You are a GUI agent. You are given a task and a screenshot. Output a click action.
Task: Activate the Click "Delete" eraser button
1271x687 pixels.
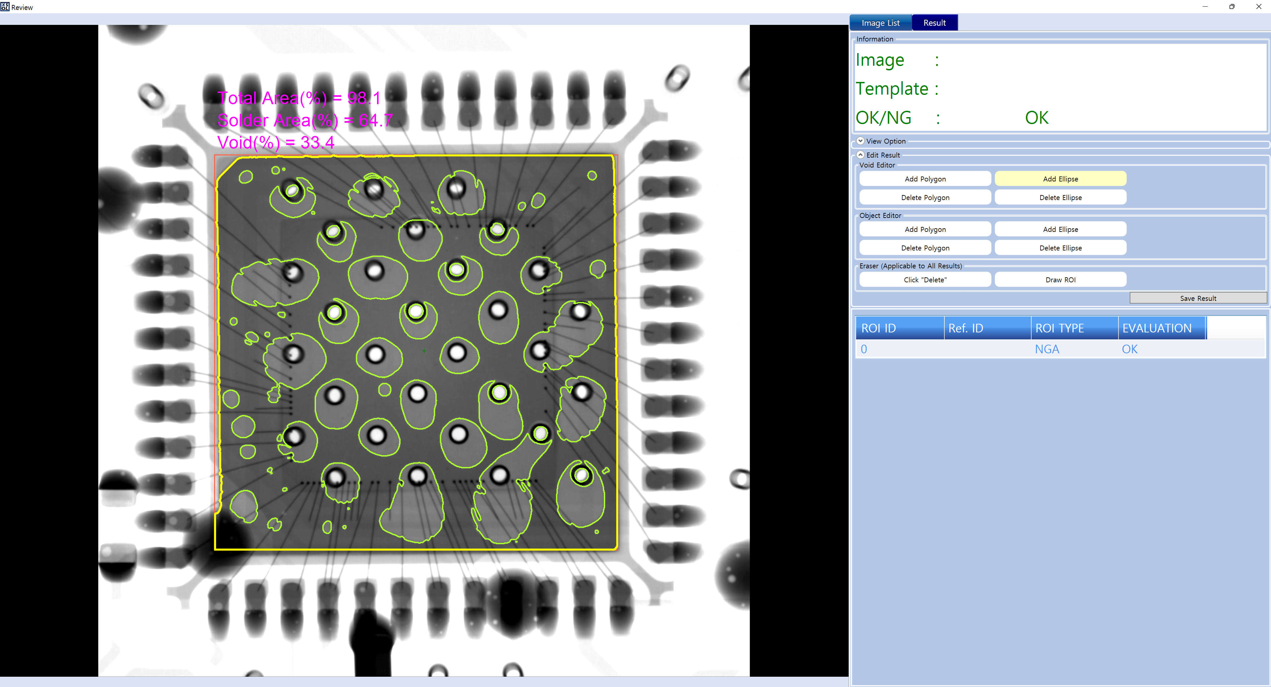tap(924, 279)
